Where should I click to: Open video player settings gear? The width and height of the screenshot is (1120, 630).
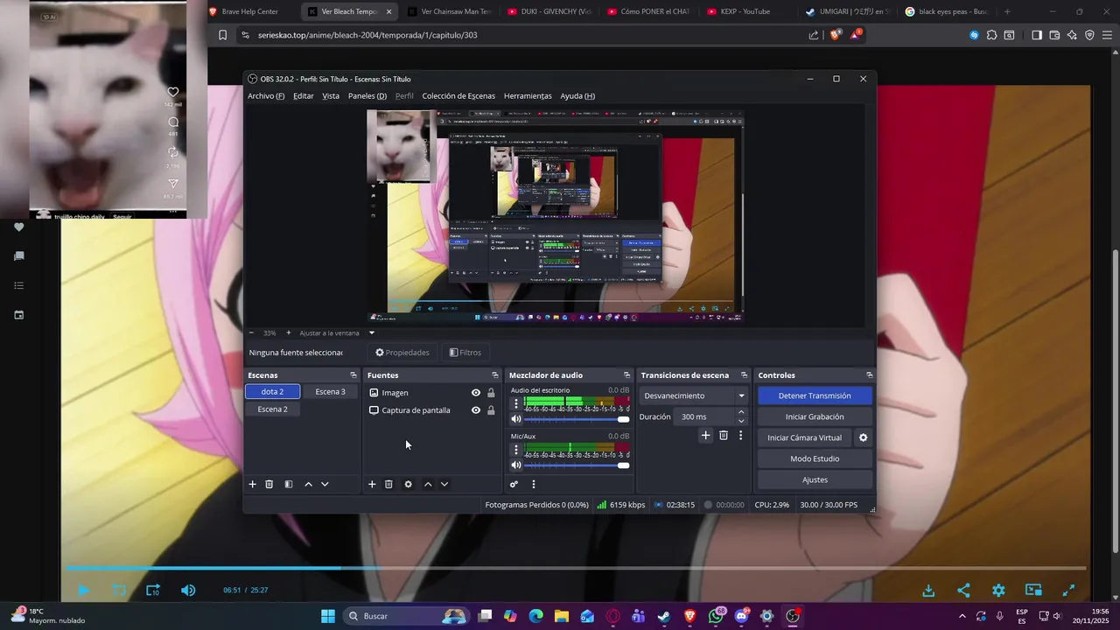pos(998,591)
